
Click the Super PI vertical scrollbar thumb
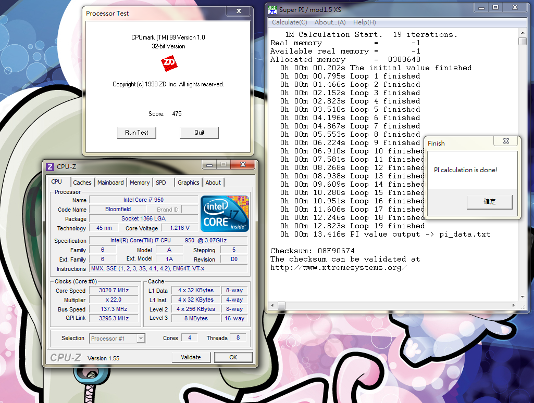(523, 42)
